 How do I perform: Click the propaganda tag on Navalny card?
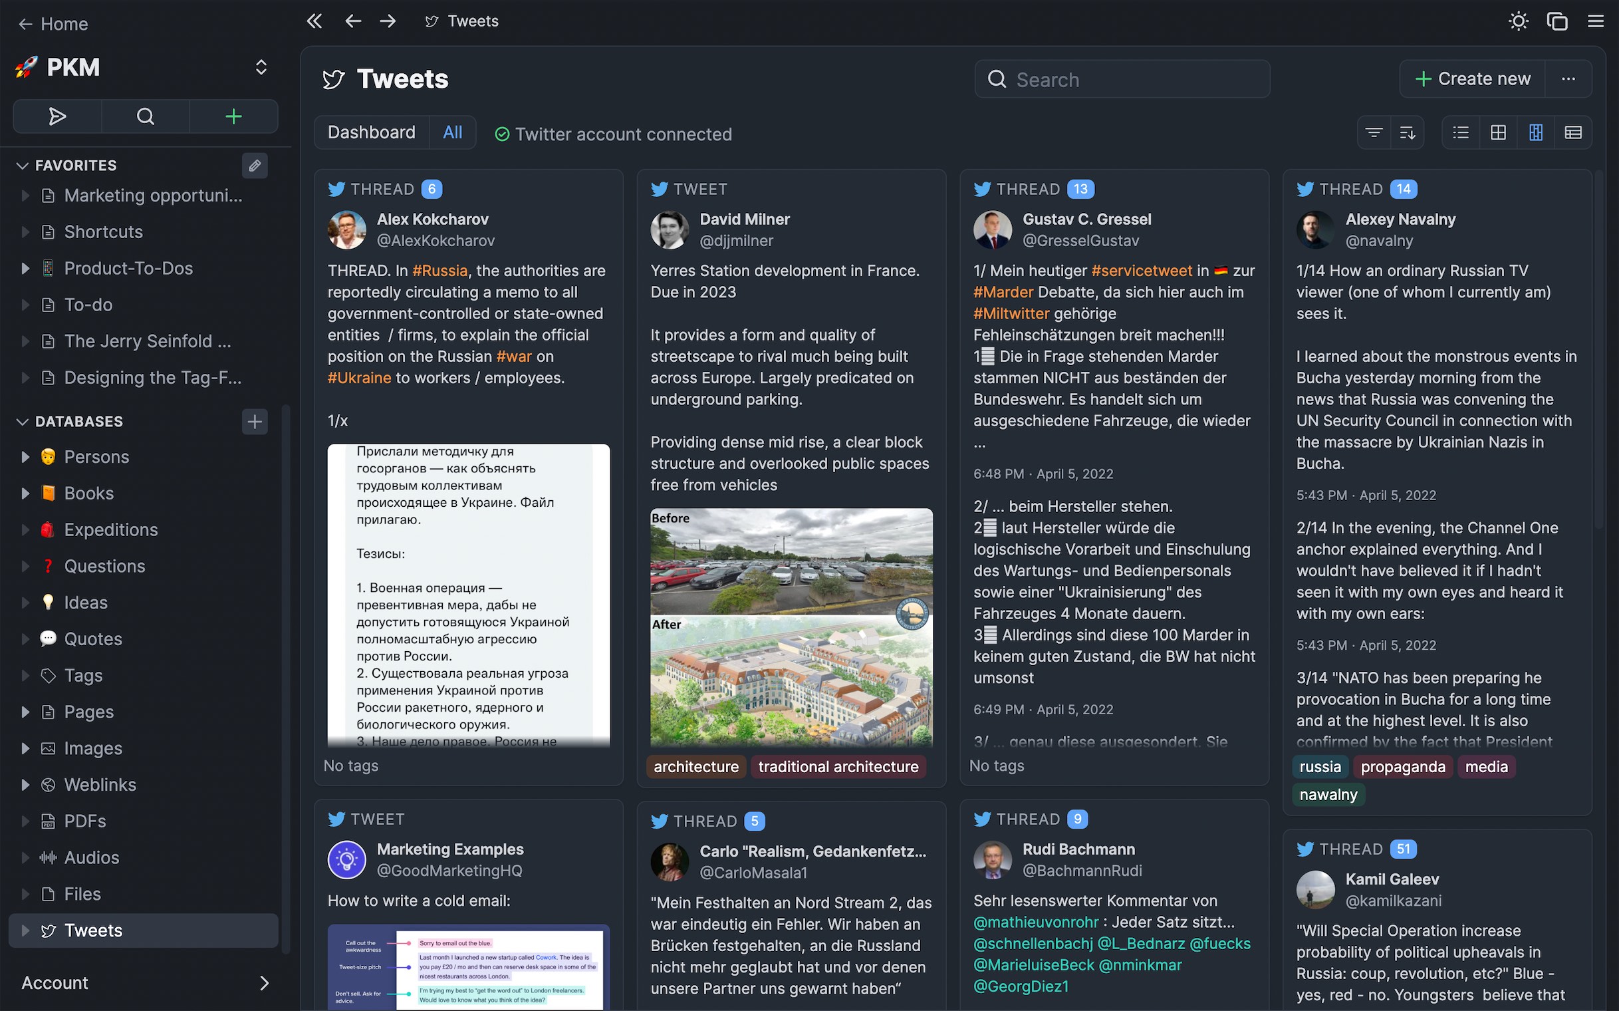(x=1404, y=766)
